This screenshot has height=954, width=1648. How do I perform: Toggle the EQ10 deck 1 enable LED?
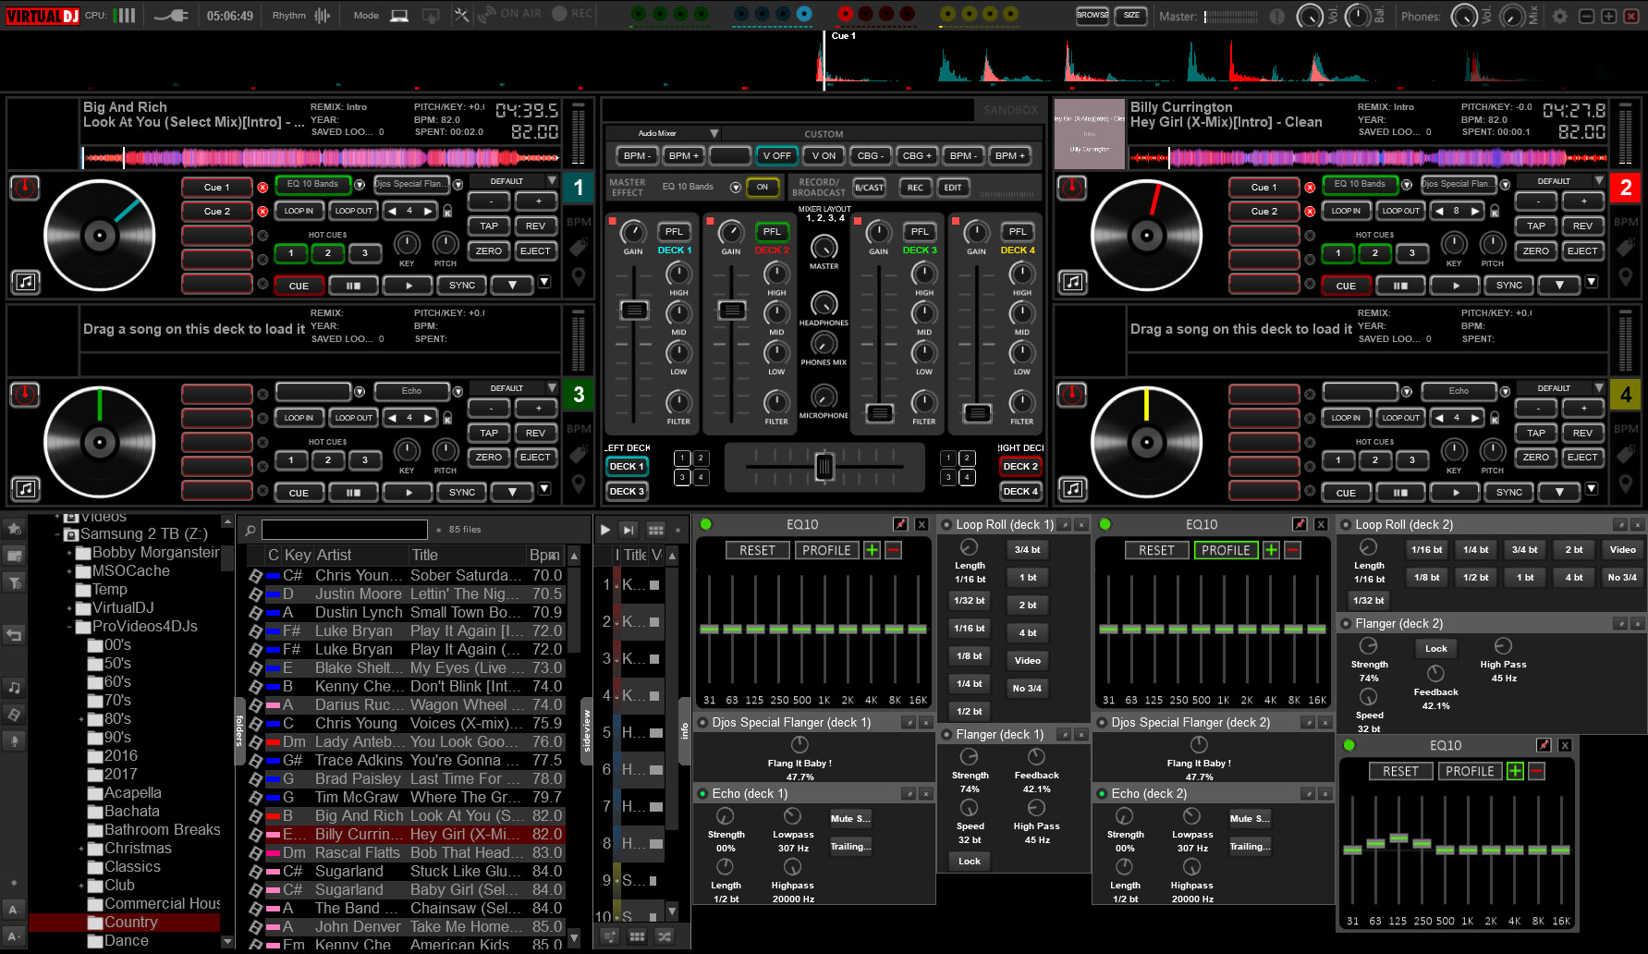point(706,524)
